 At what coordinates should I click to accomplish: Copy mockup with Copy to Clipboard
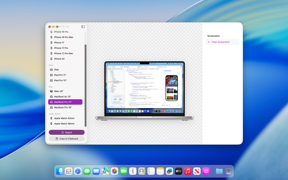67,139
